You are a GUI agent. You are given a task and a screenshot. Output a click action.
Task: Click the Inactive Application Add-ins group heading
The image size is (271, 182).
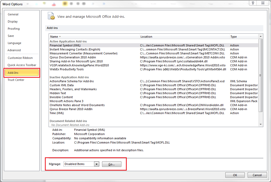click(x=69, y=77)
